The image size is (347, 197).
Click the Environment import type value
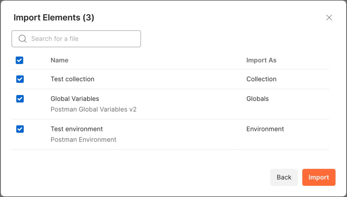pos(265,129)
